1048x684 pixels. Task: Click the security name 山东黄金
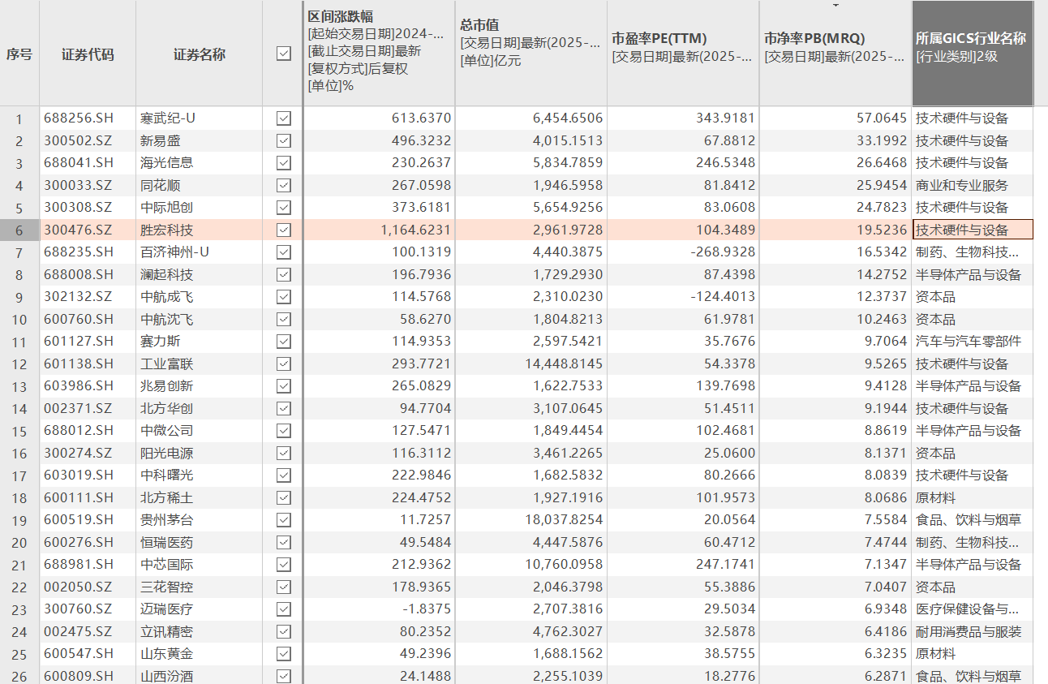click(x=167, y=654)
